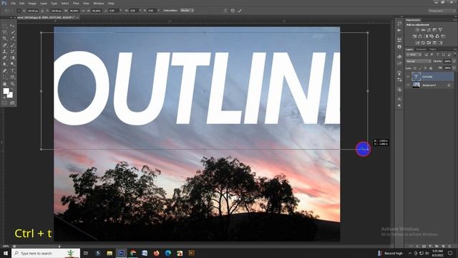Select the Eraser tool

5,58
